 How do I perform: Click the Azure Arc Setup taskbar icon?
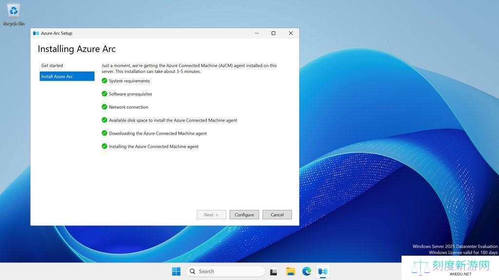click(x=323, y=271)
